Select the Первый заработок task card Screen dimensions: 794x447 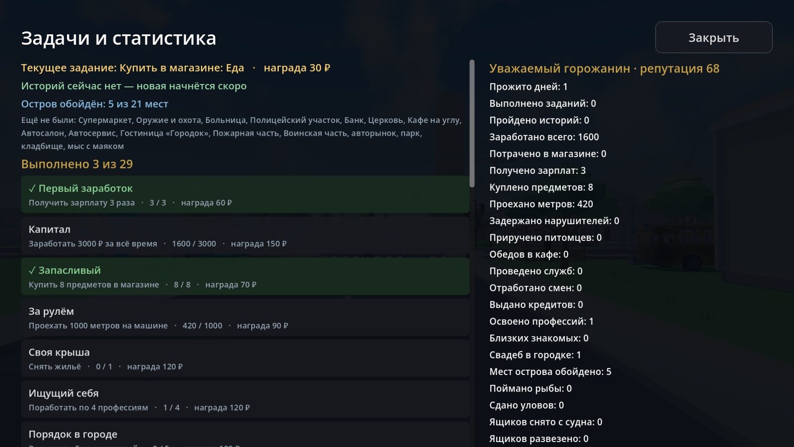(245, 195)
